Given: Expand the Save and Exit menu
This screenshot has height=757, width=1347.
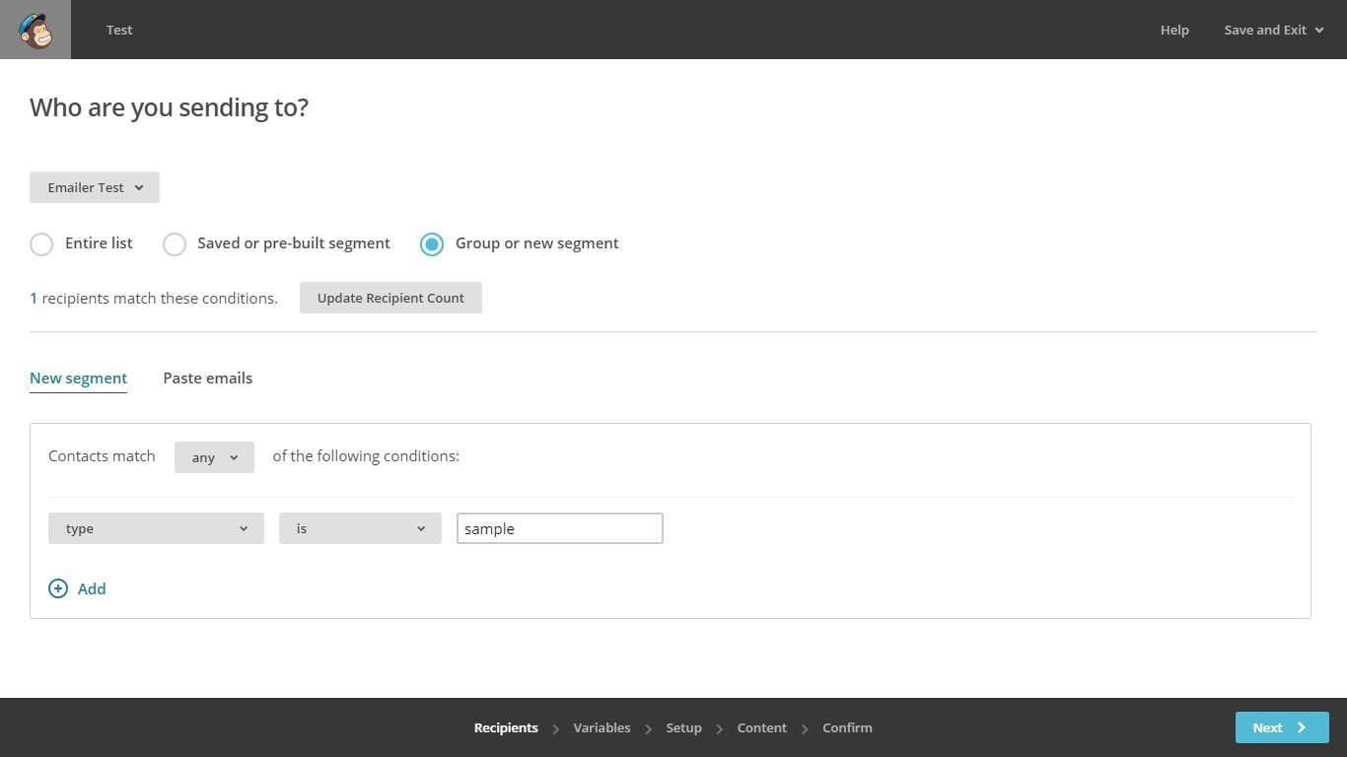Looking at the screenshot, I should 1273,30.
